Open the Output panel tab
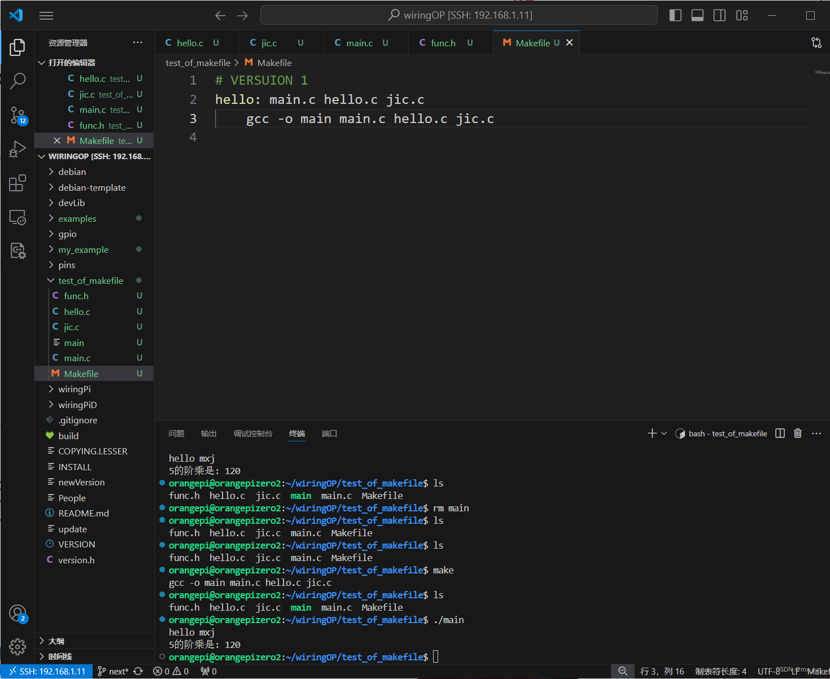The width and height of the screenshot is (830, 679). 209,433
